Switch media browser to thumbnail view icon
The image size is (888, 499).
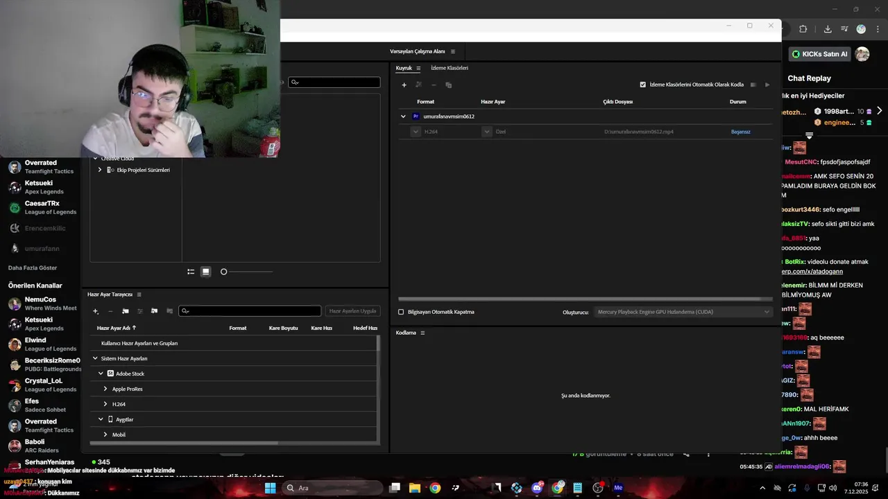coord(206,272)
